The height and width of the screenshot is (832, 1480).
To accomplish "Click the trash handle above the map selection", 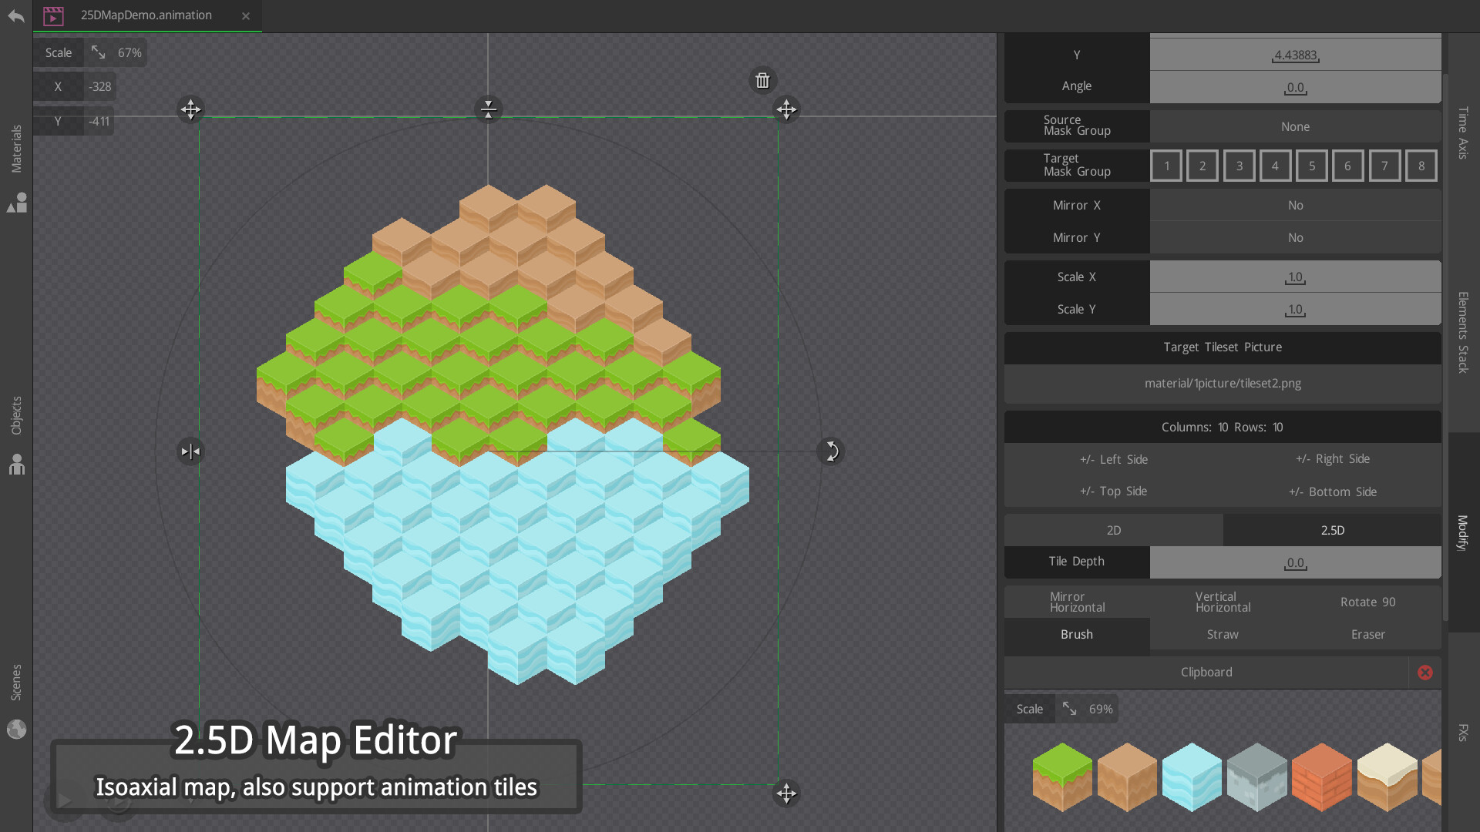I will point(762,80).
